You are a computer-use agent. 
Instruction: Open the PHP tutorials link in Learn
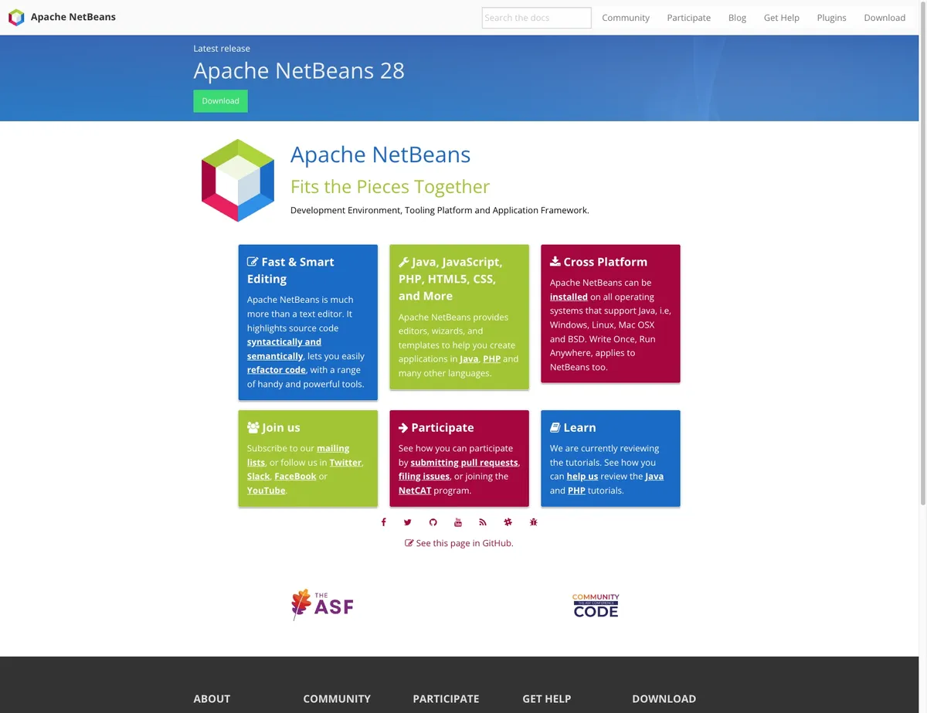(576, 491)
